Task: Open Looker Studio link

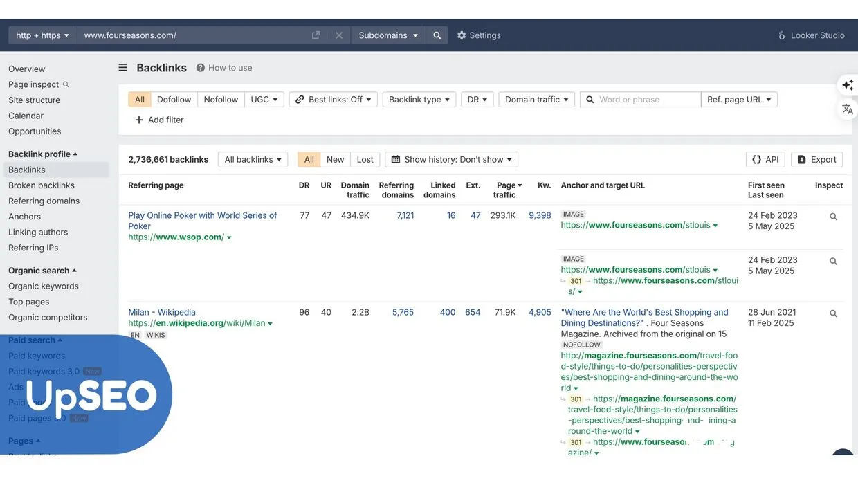Action: [811, 35]
